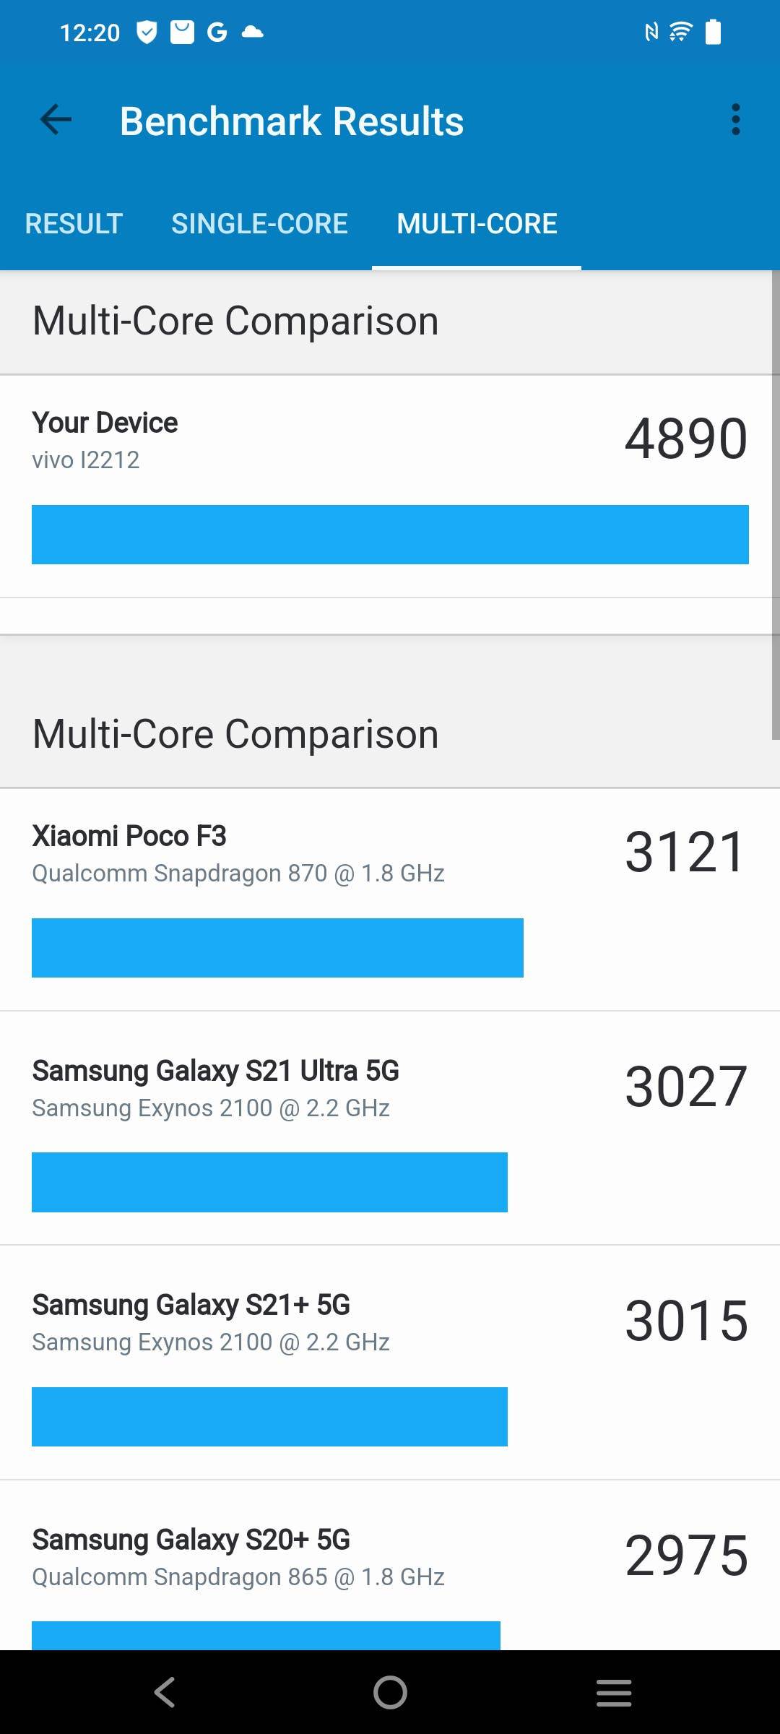Select the MULTI-CORE tab
The image size is (780, 1734).
click(477, 224)
